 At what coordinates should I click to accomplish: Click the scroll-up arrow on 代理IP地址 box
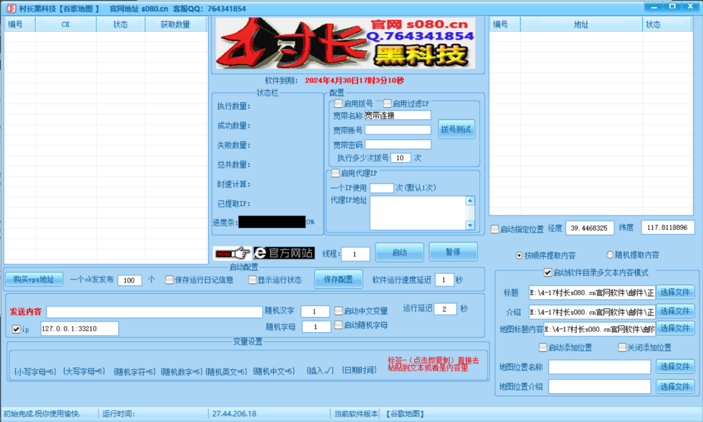(470, 199)
